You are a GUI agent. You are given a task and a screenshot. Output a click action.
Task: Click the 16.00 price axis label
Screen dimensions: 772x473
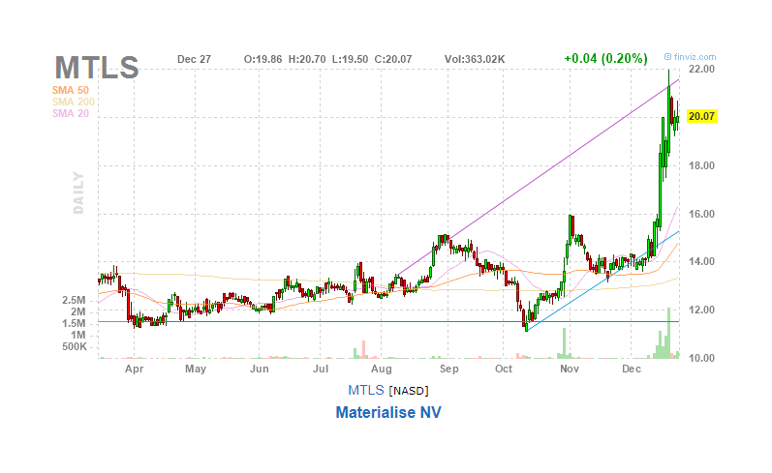[x=701, y=214]
